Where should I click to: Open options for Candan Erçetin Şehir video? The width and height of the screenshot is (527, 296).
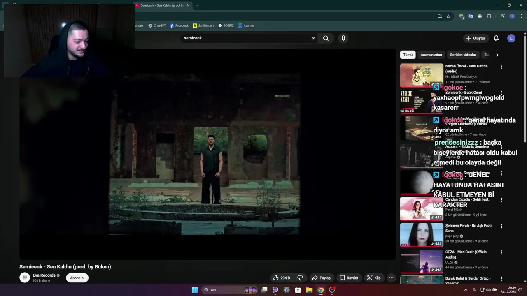501,200
